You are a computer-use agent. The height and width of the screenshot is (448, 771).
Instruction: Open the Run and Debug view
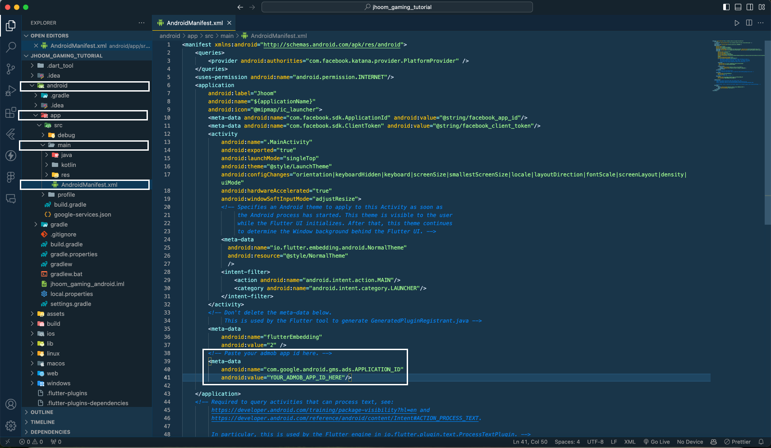(11, 91)
